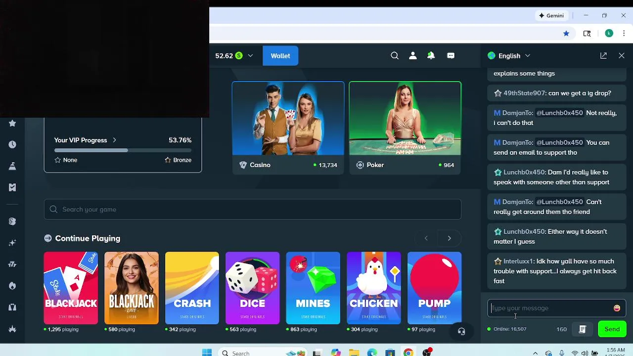Open the emoji picker in chat box

(617, 308)
